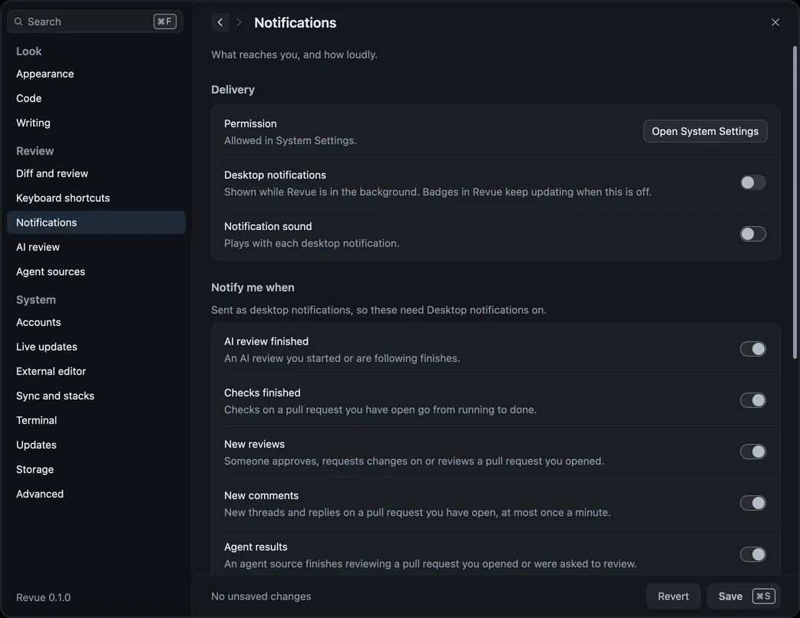This screenshot has height=618, width=800.
Task: Click the Notify me when heading
Action: (x=253, y=288)
